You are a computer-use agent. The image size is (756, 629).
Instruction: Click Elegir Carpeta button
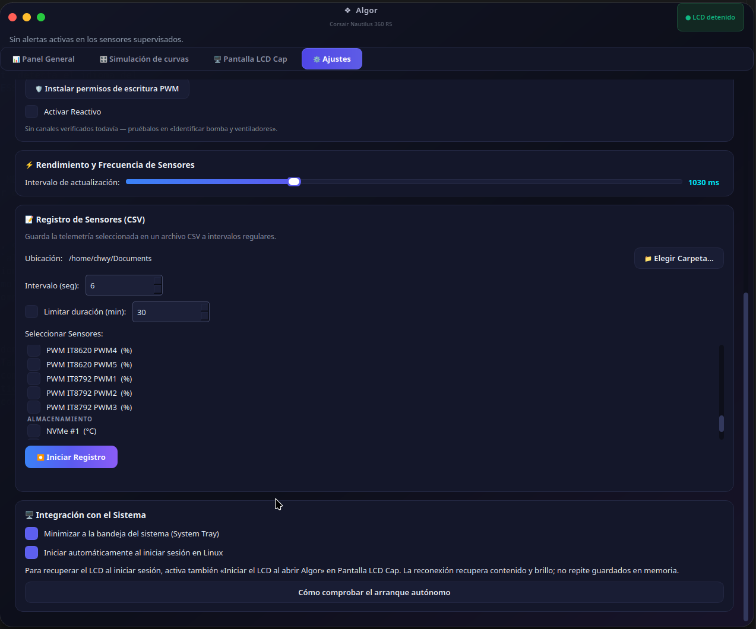click(679, 258)
